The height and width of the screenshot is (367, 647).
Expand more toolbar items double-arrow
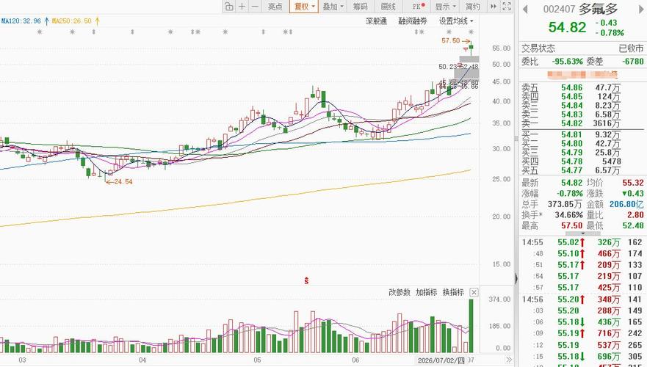pos(493,6)
